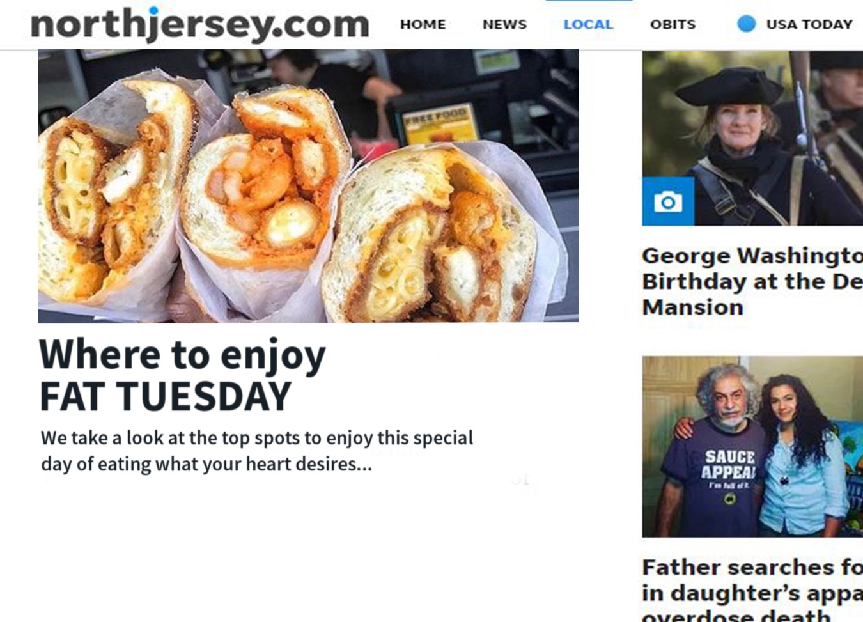Open George Washington Birthday headline link
The width and height of the screenshot is (863, 622).
(752, 281)
